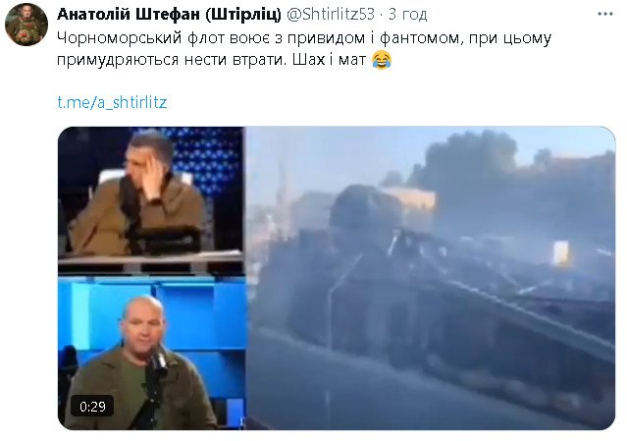This screenshot has width=627, height=441.
Task: Click the phrase 'Шах і мат'
Action: pos(329,60)
